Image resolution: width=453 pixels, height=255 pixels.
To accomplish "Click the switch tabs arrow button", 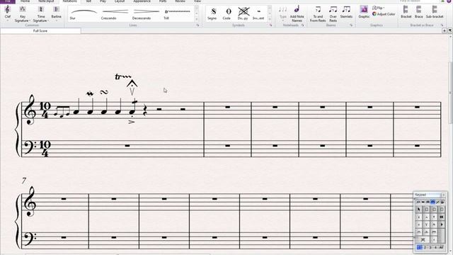I will click(450, 30).
